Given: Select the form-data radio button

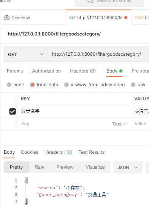Looking at the screenshot, I should (x=32, y=85).
